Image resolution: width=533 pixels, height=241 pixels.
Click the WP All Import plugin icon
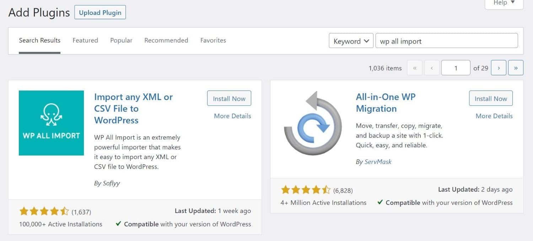point(51,123)
